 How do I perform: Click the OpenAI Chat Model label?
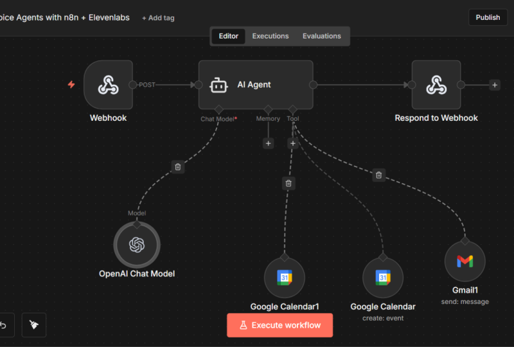137,274
